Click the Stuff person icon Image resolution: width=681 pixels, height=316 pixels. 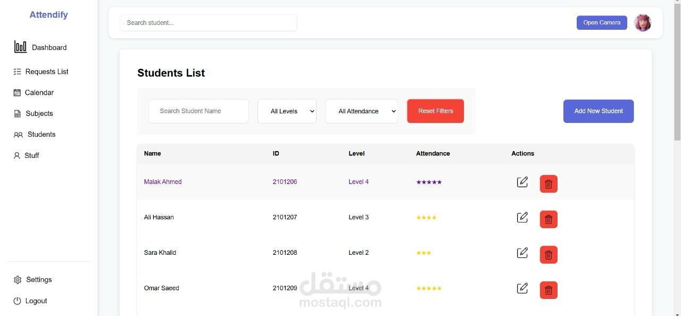16,155
